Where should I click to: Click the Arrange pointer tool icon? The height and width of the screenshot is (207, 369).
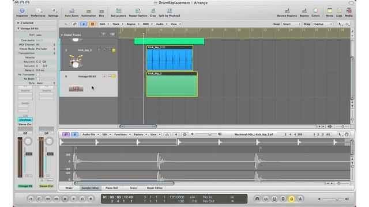(340, 24)
